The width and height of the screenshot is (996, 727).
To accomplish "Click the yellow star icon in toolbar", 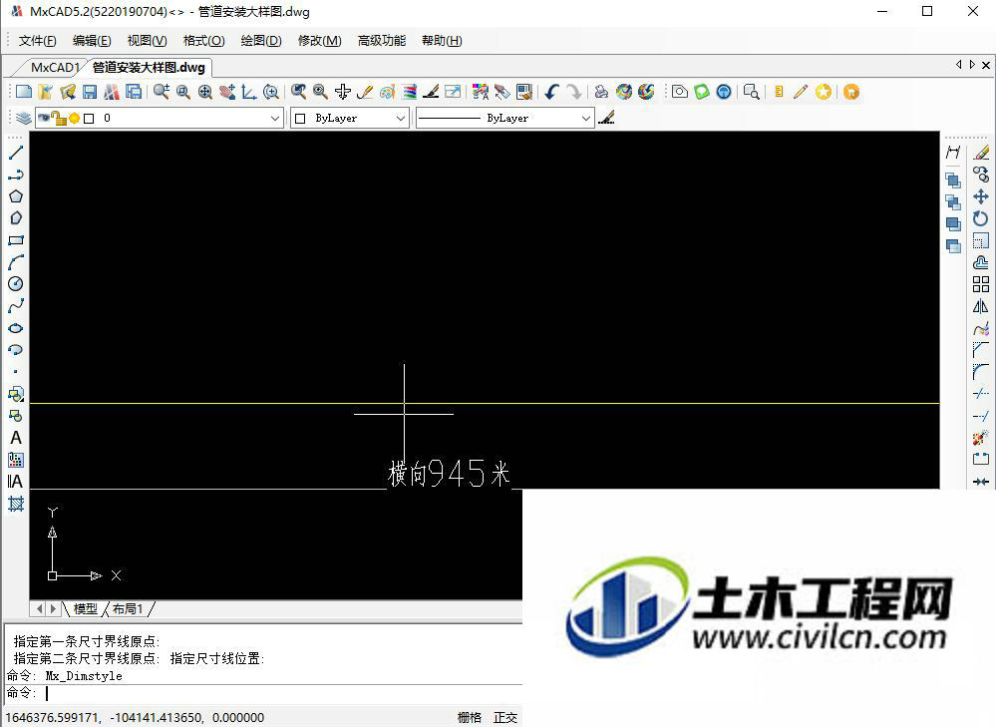I will (x=824, y=92).
